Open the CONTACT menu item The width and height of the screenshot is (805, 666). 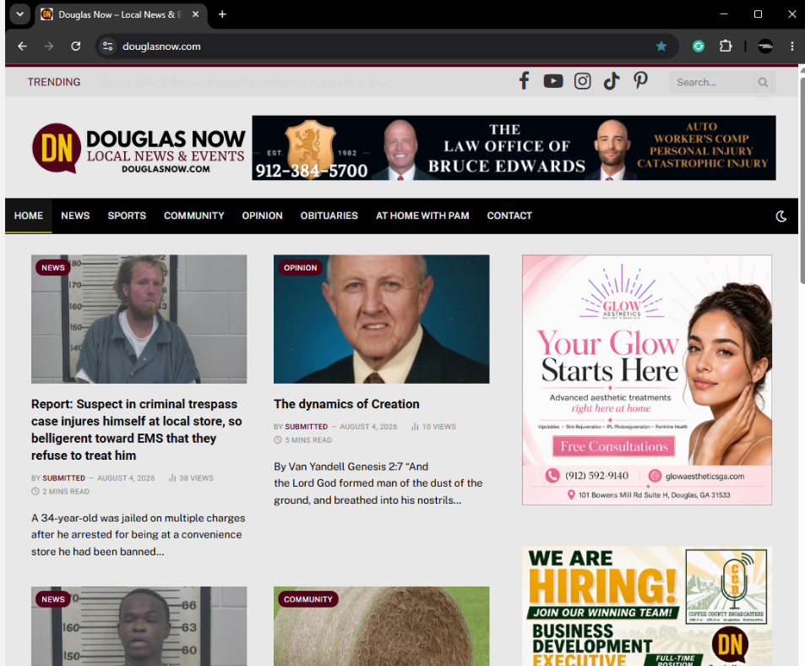pyautogui.click(x=509, y=216)
